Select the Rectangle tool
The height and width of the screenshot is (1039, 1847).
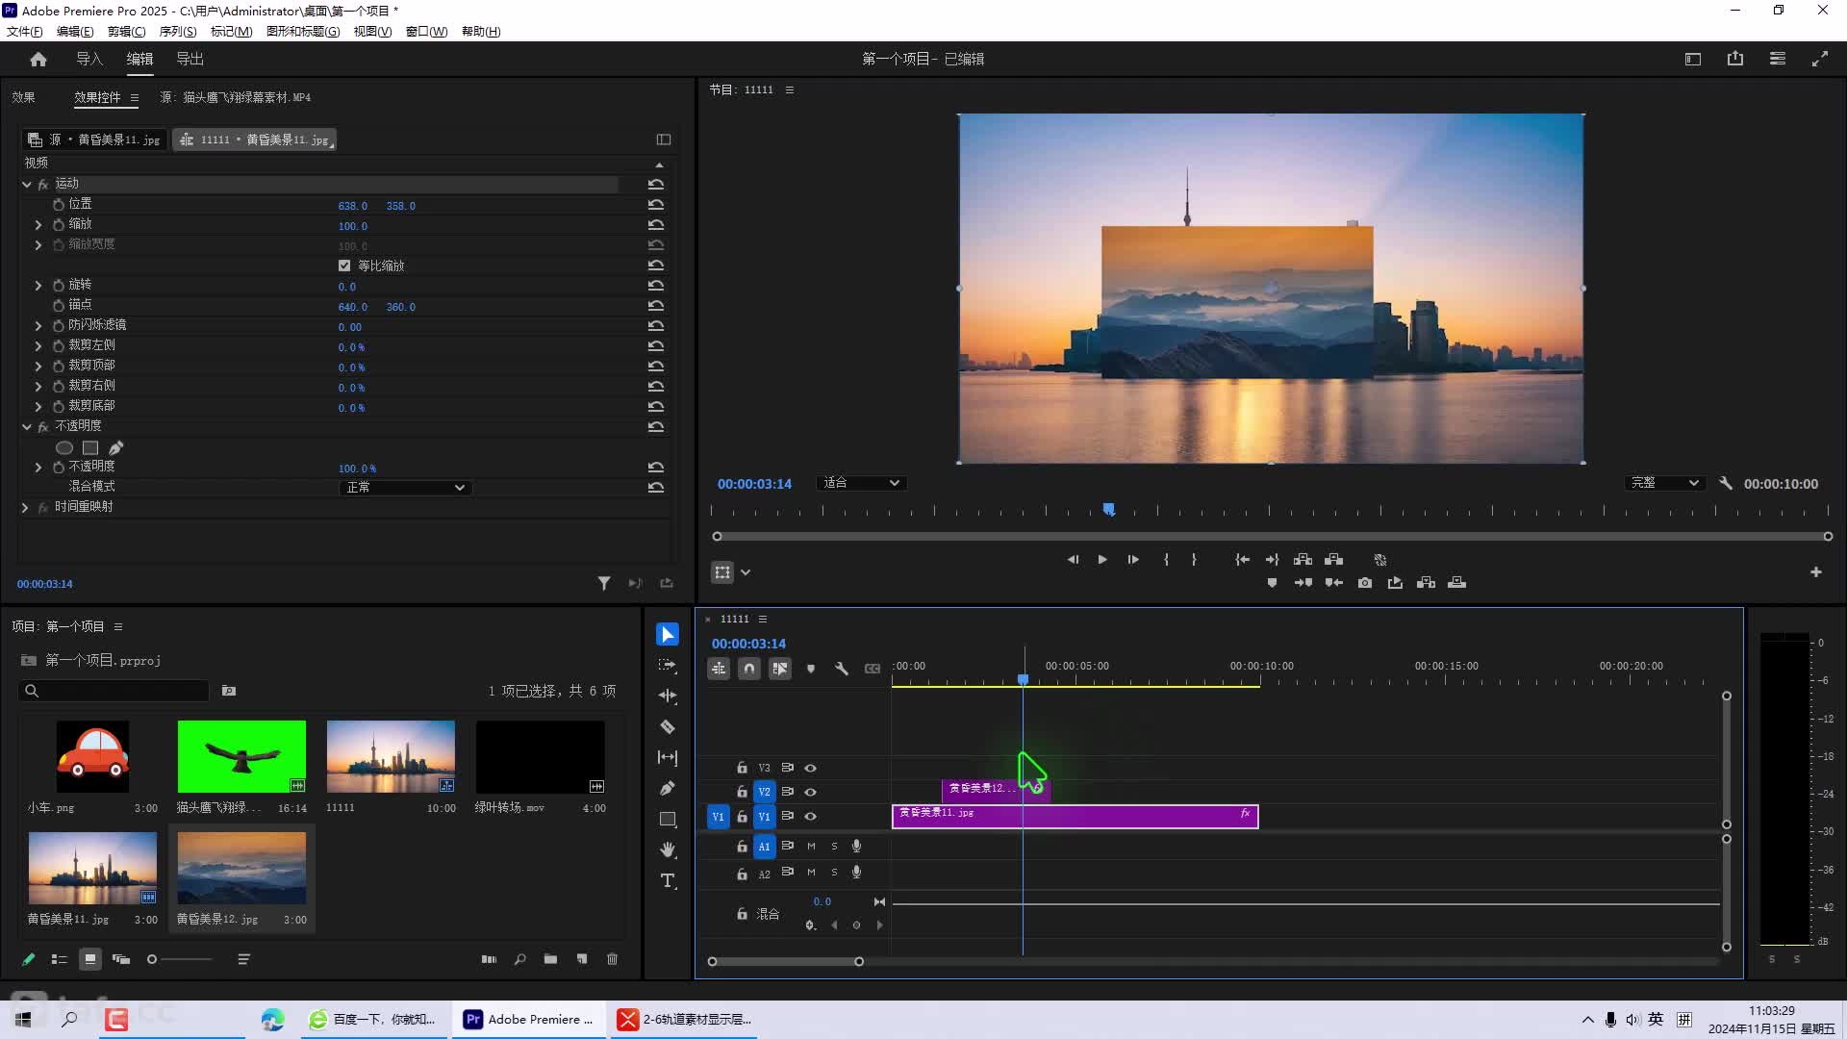tap(668, 820)
